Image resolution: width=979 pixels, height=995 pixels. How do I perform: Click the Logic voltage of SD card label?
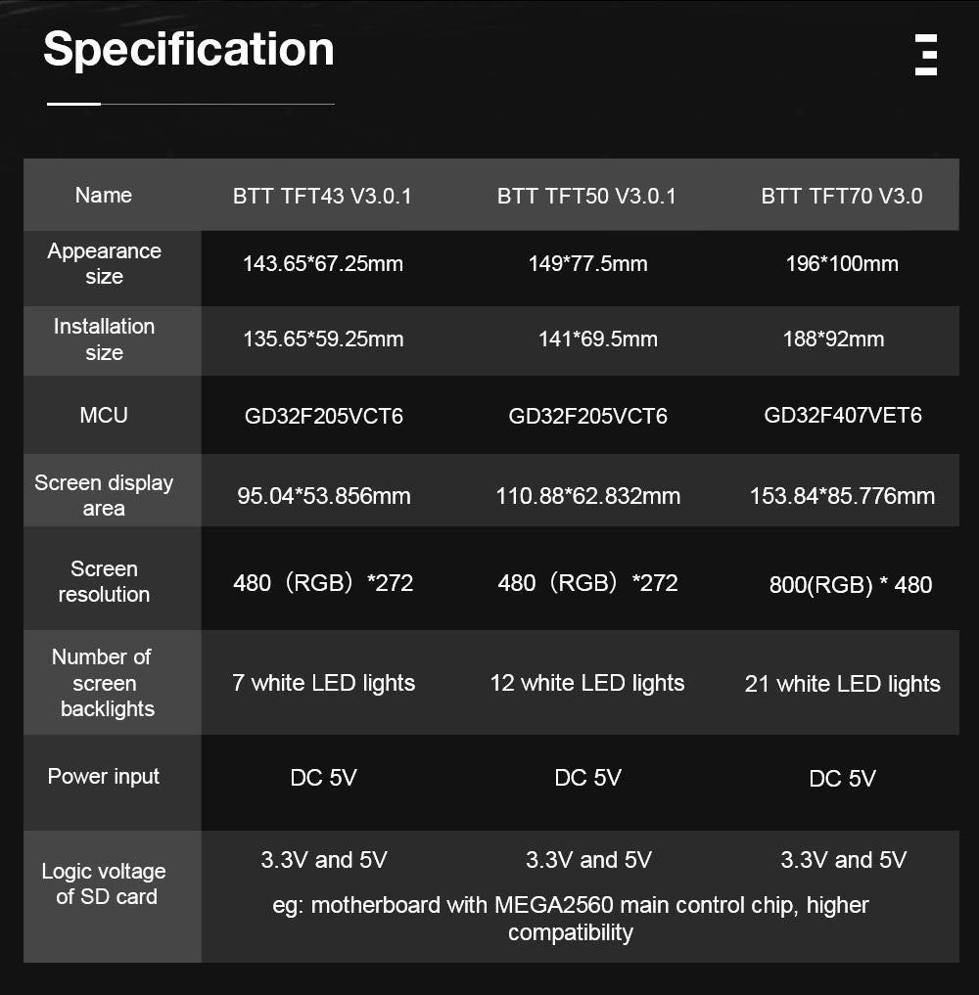click(104, 883)
